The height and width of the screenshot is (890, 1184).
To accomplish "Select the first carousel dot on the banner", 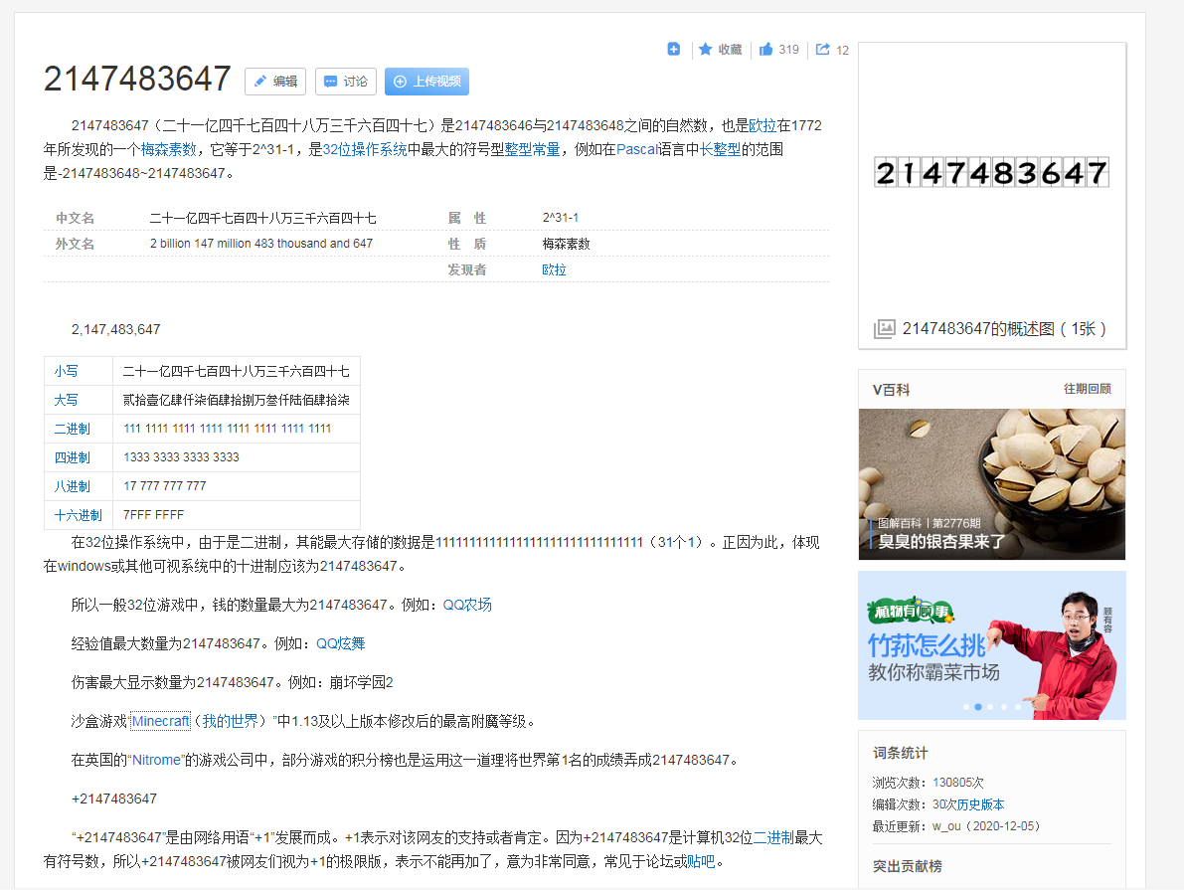I will (965, 707).
